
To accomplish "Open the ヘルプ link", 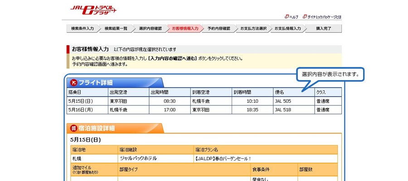I will [294, 17].
